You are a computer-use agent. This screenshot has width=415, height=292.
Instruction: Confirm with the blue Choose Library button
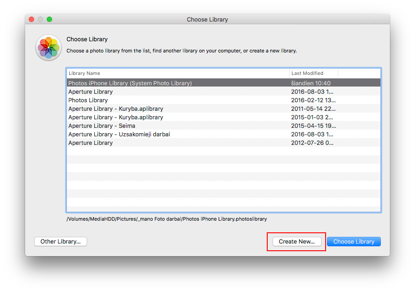(x=354, y=241)
